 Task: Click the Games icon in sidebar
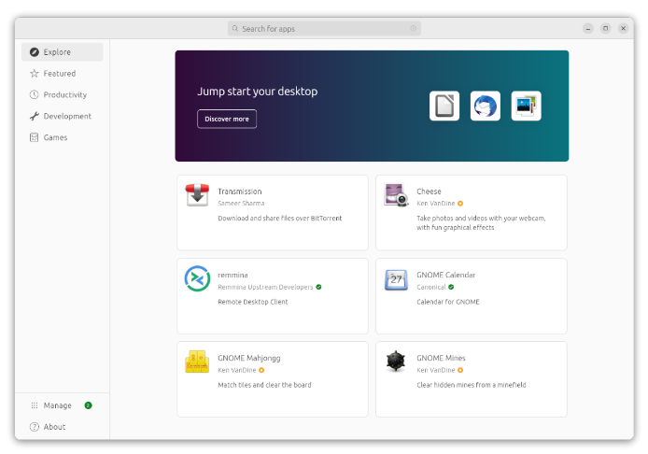point(35,137)
